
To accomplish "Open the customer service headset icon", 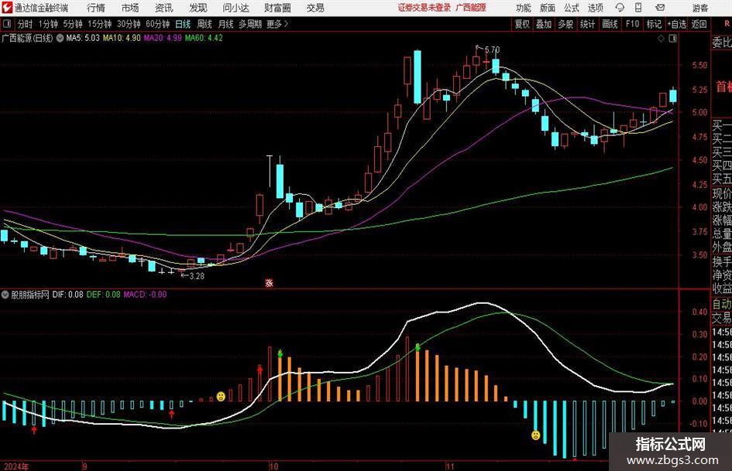I will click(620, 8).
